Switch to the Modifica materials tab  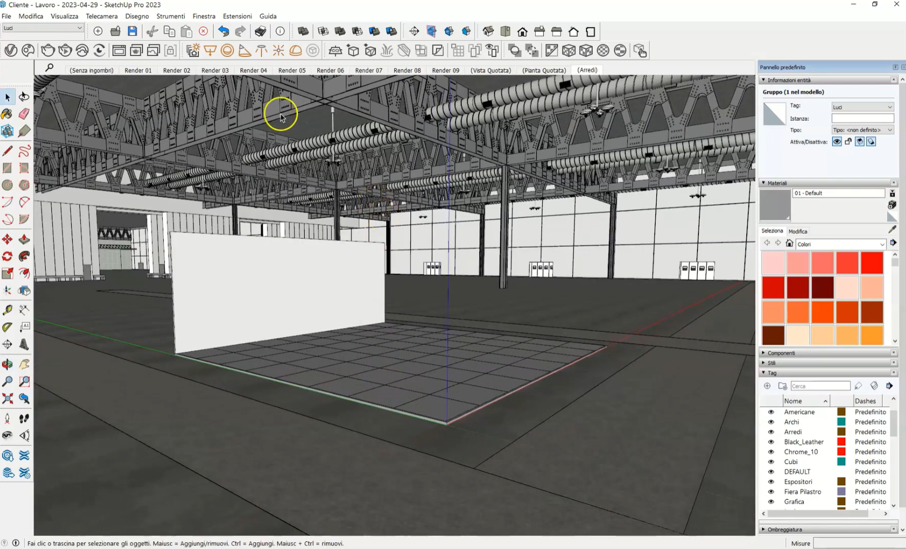(797, 231)
